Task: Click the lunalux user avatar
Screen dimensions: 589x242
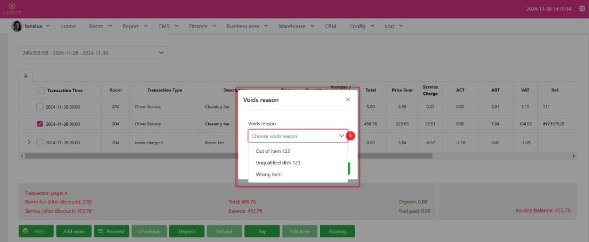Action: pos(17,26)
